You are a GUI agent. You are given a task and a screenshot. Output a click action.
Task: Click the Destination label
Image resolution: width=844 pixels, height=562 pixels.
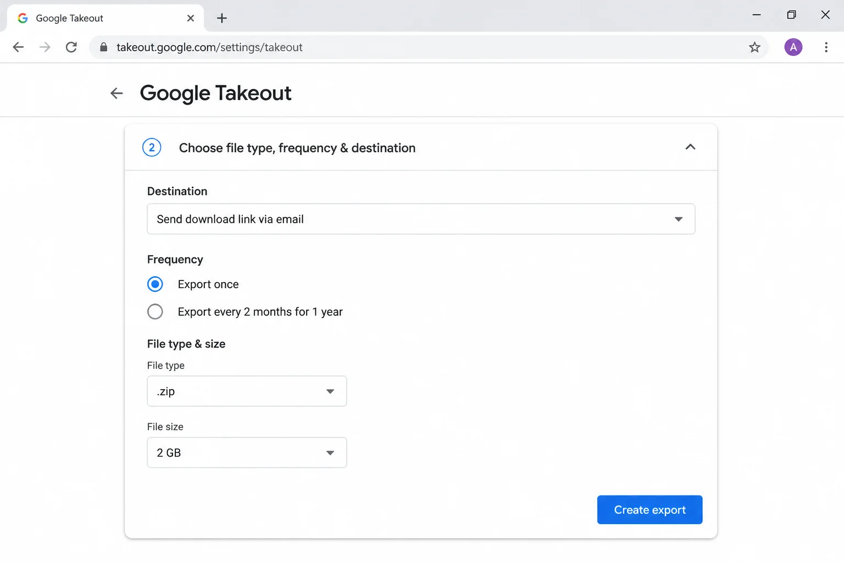[x=177, y=192]
